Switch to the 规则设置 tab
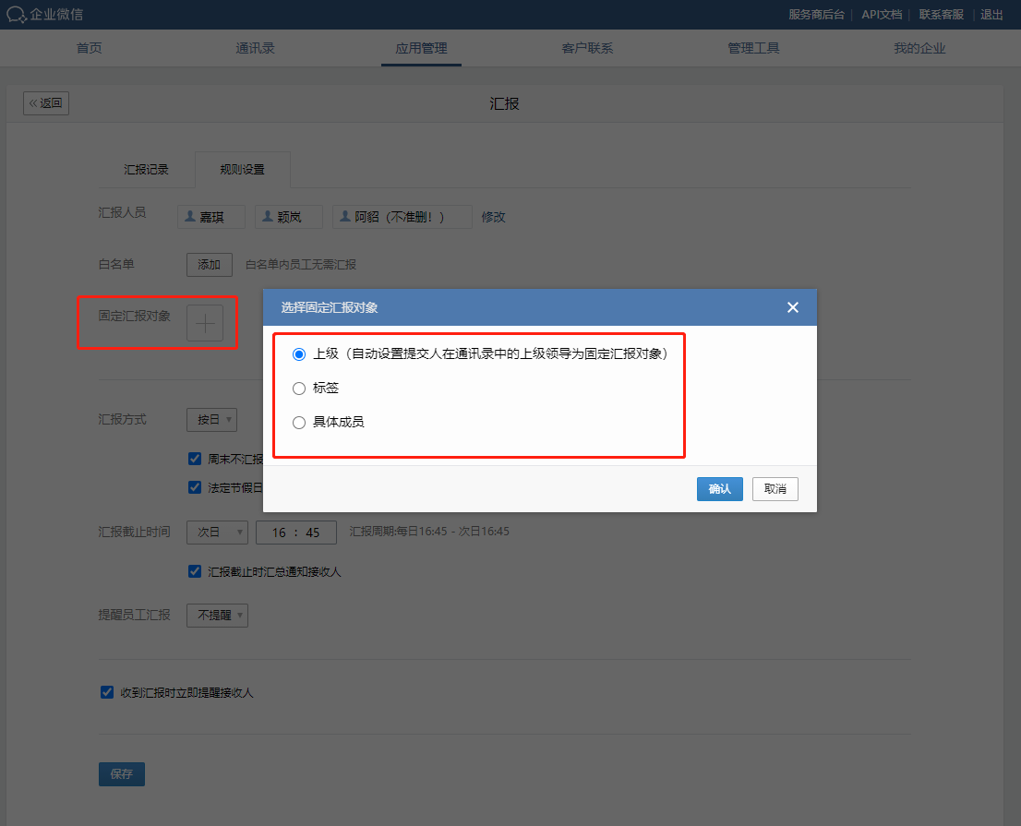 pyautogui.click(x=242, y=170)
